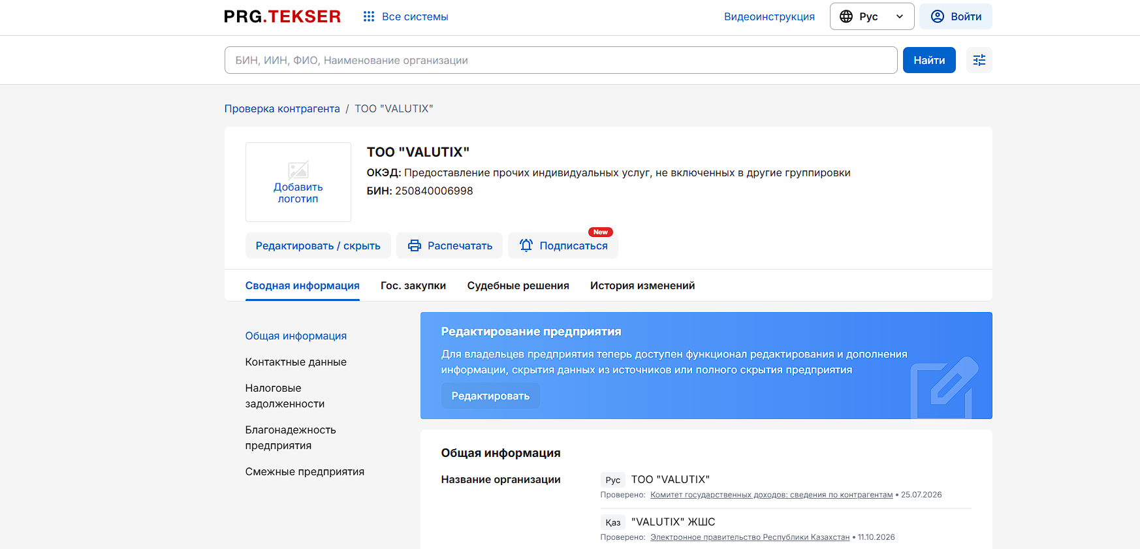Open the История изменений tab
Image resolution: width=1140 pixels, height=549 pixels.
642,286
